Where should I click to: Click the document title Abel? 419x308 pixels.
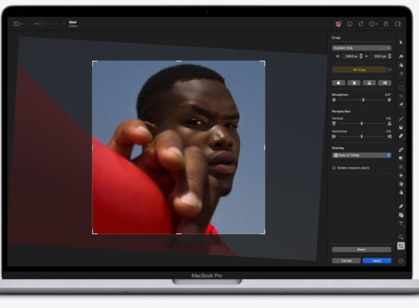[73, 22]
